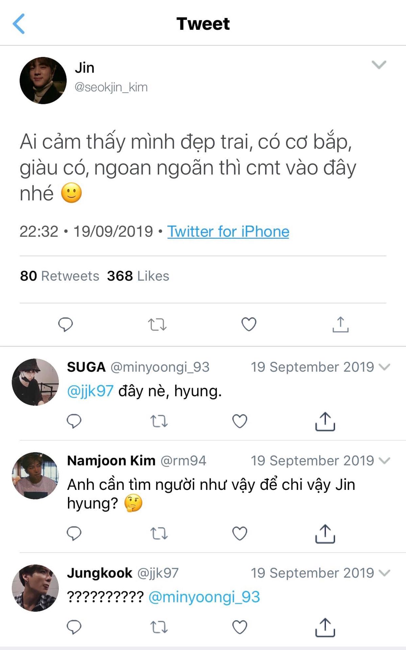Screen dimensions: 406x650
Task: Open Jin's profile picture
Action: click(x=43, y=81)
